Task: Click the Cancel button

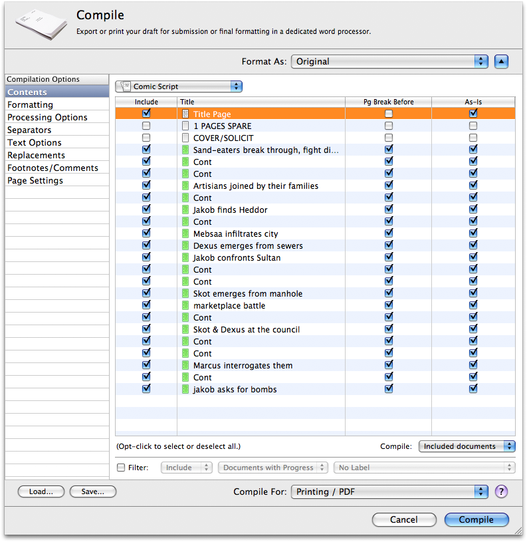Action: 404,519
